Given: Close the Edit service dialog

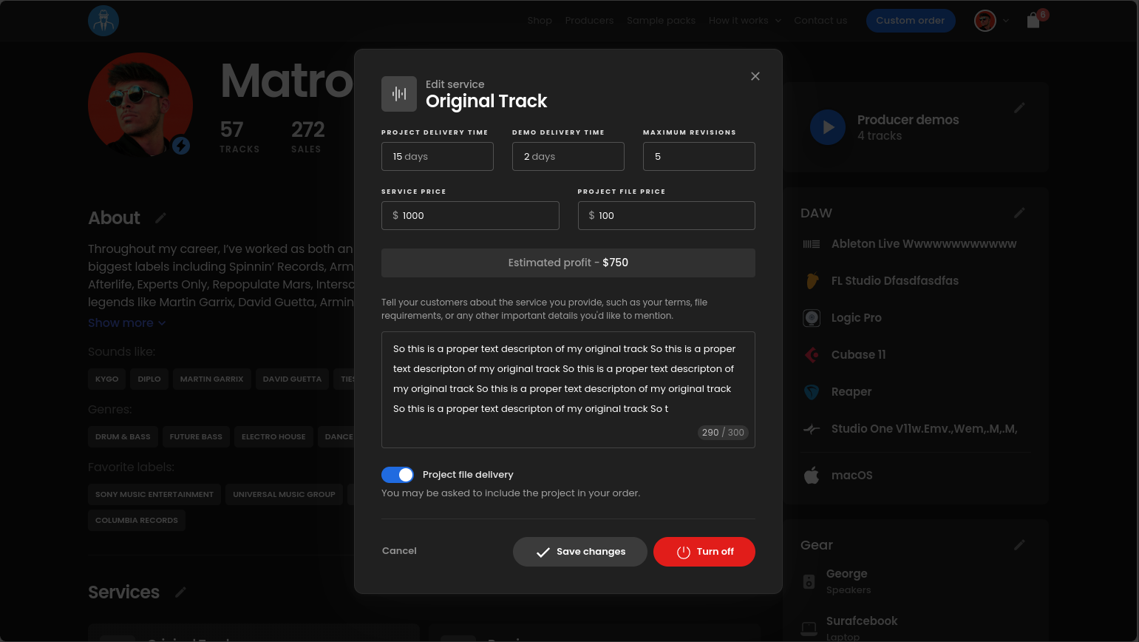Looking at the screenshot, I should (x=755, y=76).
